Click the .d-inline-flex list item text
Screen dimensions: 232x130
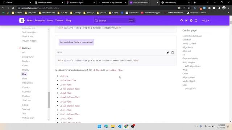68,80
